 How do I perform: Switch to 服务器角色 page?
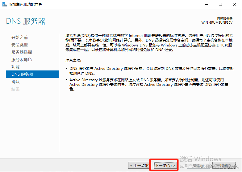22,60
